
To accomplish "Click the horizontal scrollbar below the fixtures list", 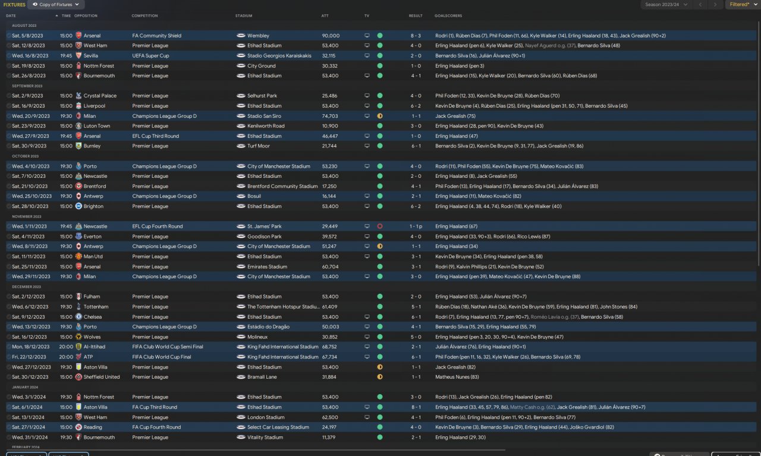I will [x=256, y=450].
